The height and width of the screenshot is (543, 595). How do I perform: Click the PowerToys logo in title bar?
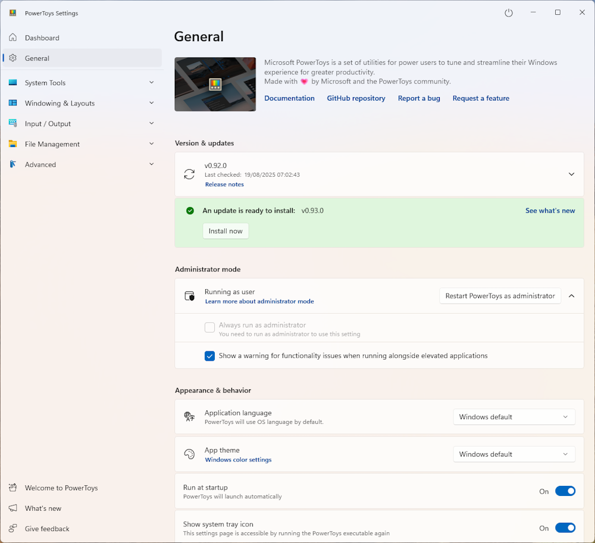[13, 13]
